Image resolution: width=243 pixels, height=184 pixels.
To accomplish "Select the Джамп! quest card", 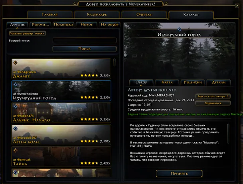I will pos(61,69).
